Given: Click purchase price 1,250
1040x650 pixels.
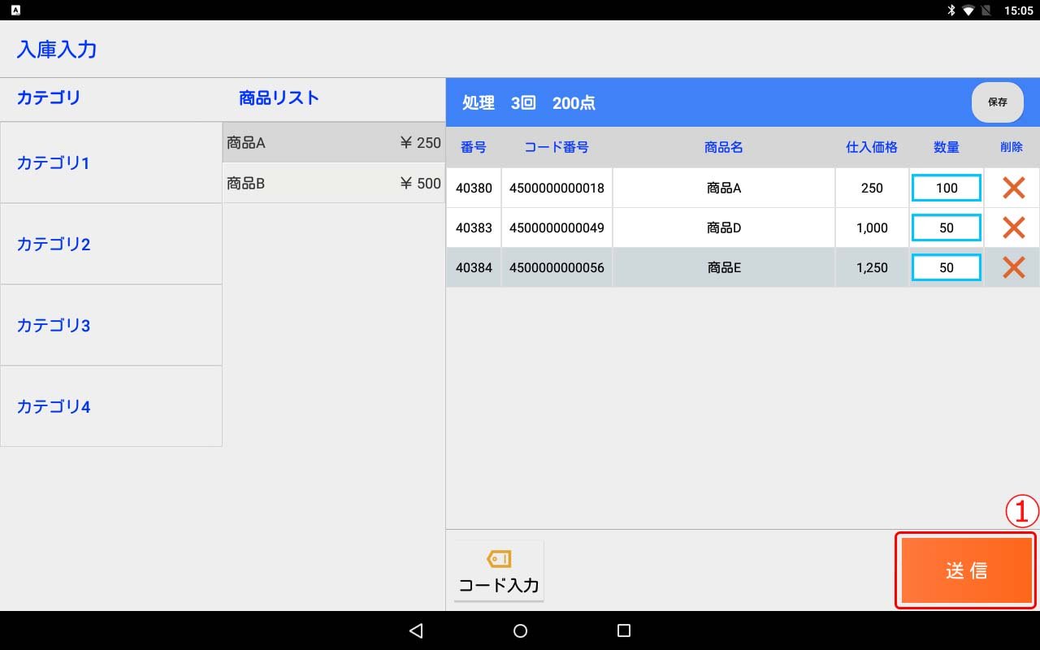Looking at the screenshot, I should (x=872, y=267).
